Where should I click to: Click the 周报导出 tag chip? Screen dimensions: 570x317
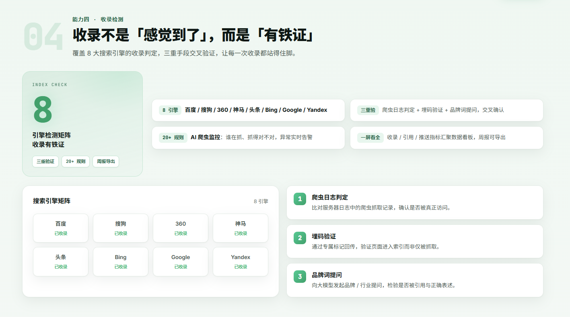[106, 161]
